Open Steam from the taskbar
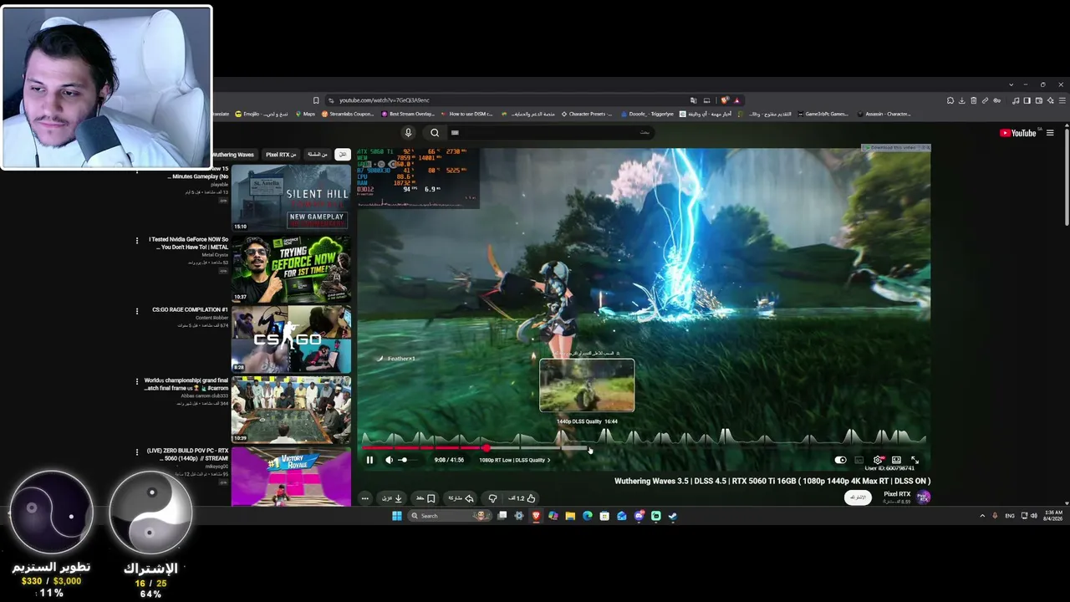 [x=672, y=516]
